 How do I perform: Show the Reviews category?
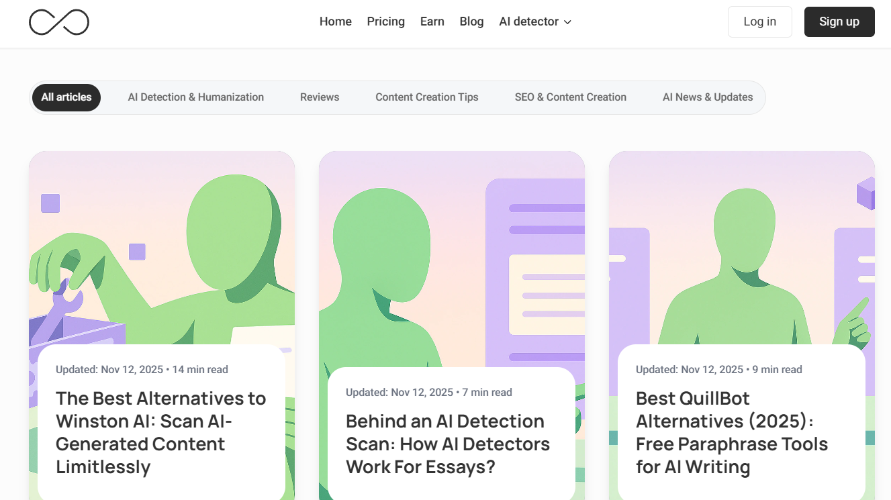click(x=320, y=97)
